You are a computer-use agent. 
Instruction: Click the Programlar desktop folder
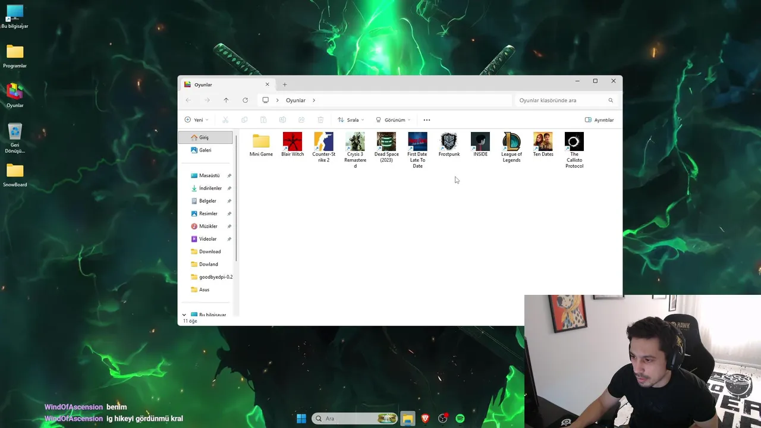pos(15,56)
